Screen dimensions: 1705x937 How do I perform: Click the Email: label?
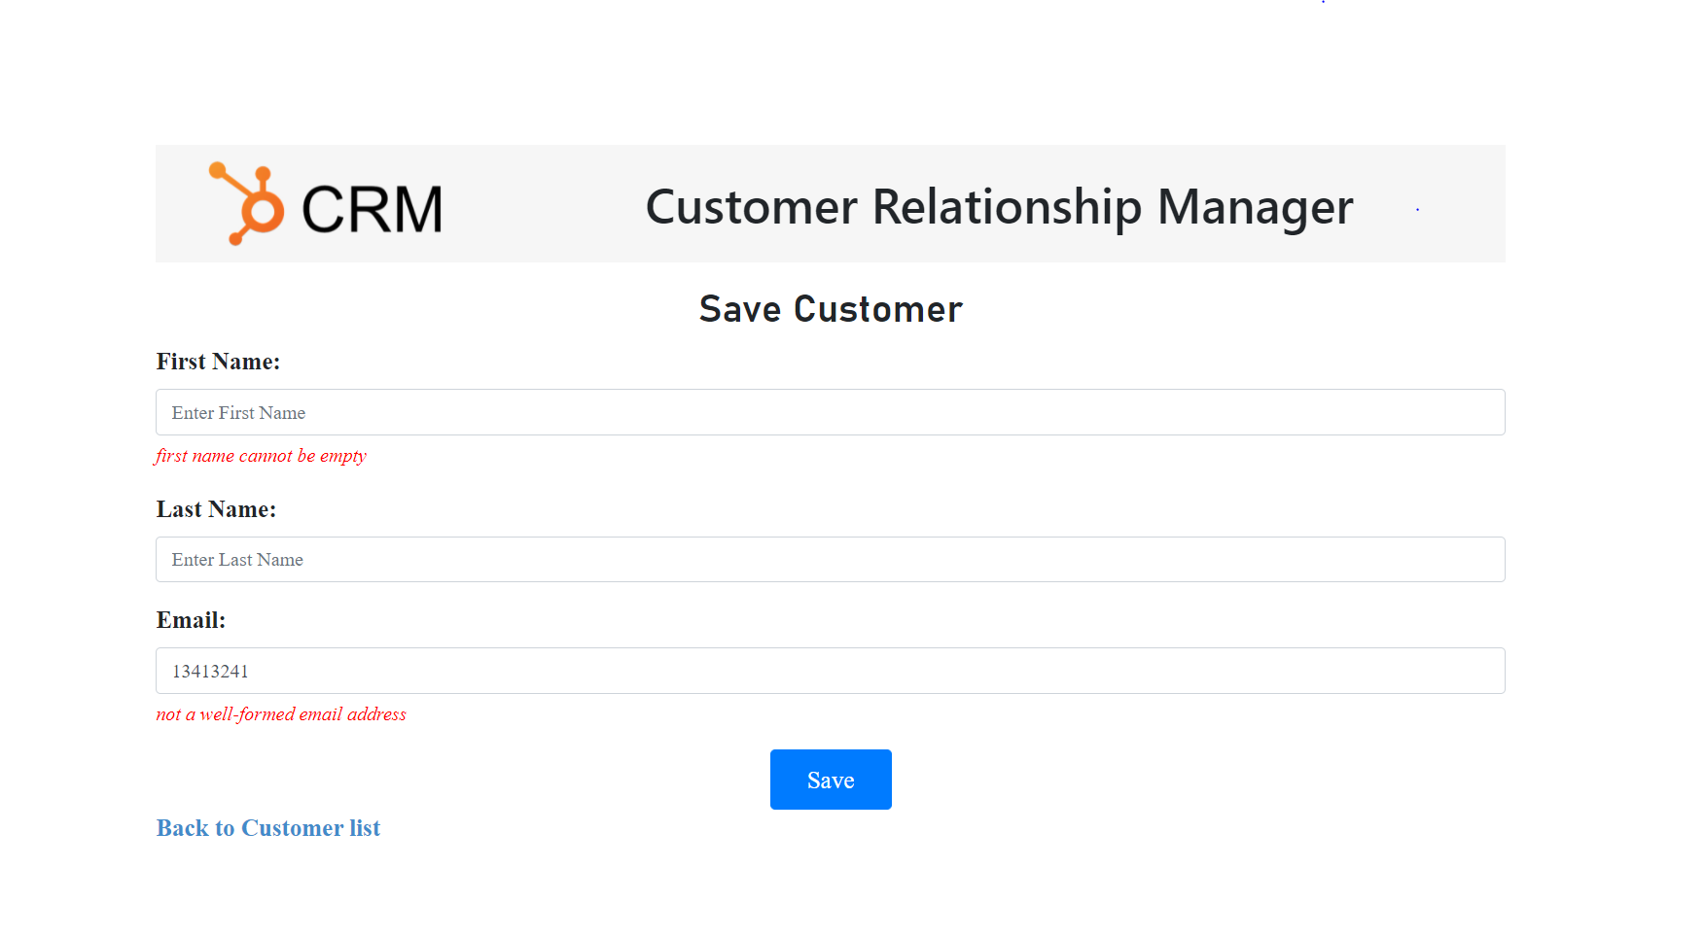pos(191,619)
